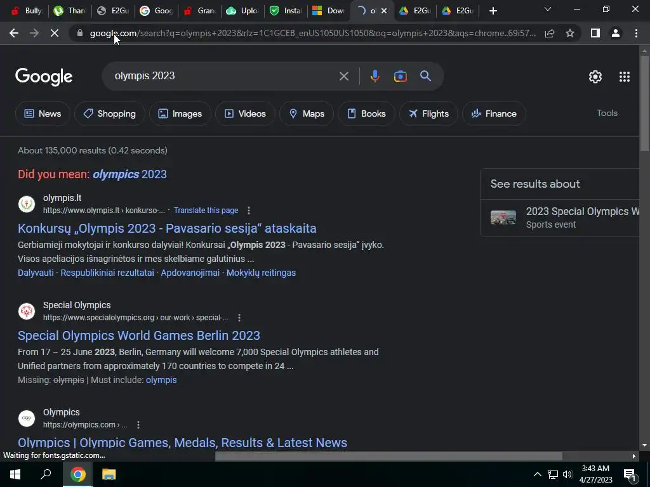The image size is (650, 487).
Task: Open the Dalyvauti sitelink
Action: tap(36, 273)
